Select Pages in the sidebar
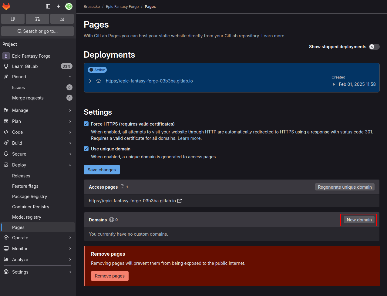This screenshot has height=296, width=387. 38,227
